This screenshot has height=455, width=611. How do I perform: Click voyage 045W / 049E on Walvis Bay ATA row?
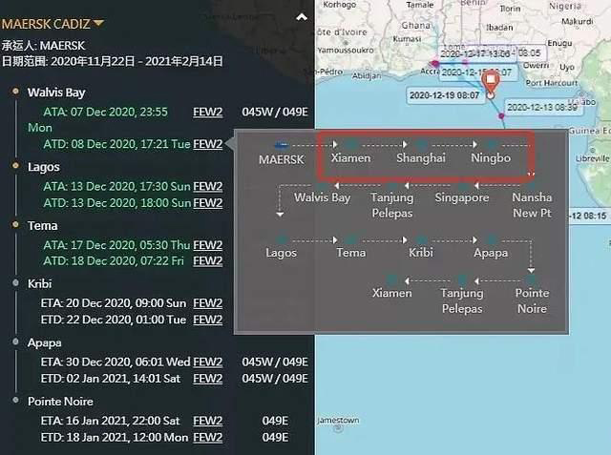tap(275, 113)
